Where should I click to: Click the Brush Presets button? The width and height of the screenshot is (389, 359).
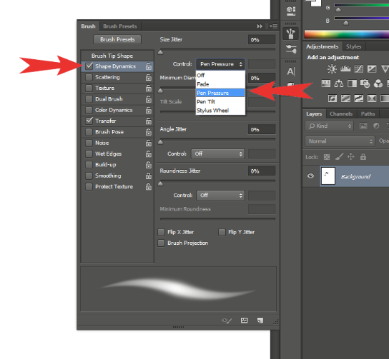pos(117,40)
